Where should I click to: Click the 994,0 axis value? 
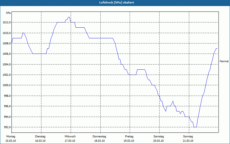point(7,117)
